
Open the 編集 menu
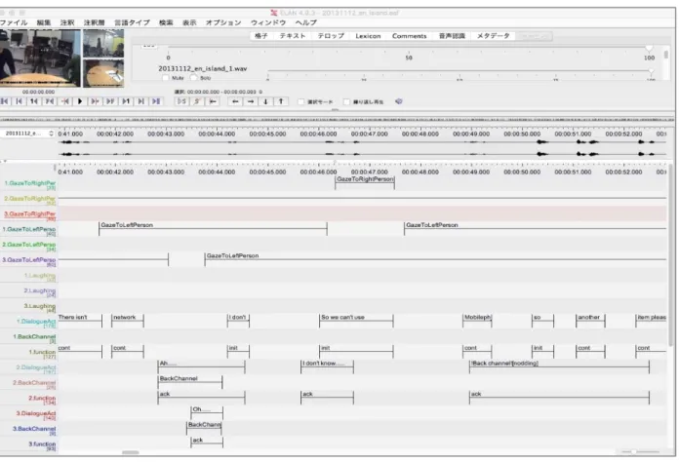(43, 22)
